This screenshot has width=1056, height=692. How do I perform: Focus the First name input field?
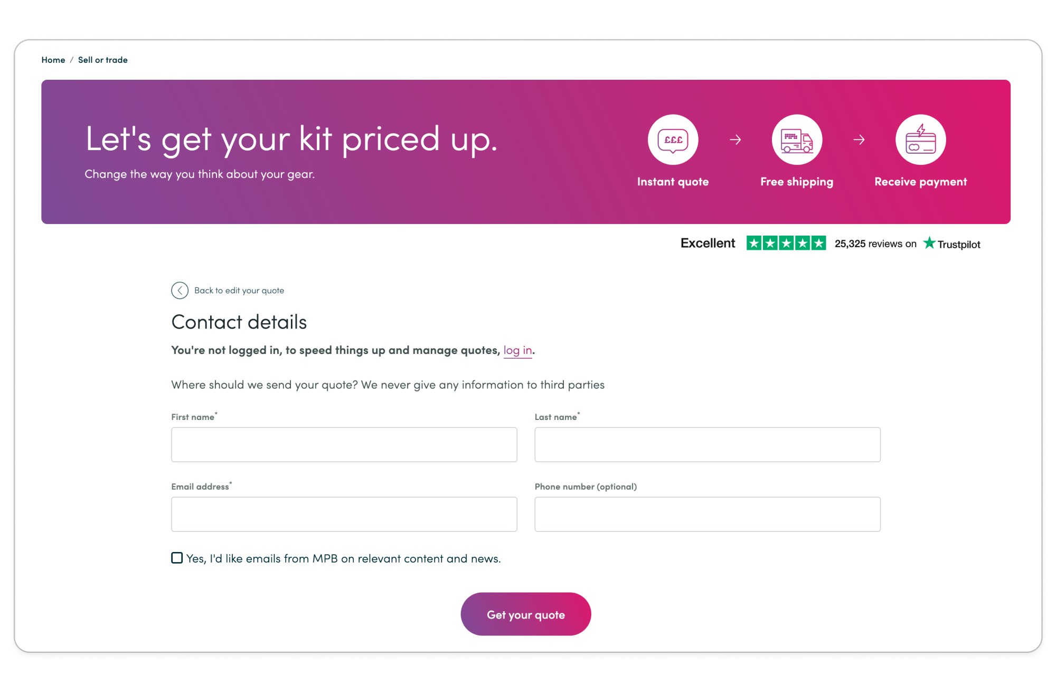tap(344, 445)
